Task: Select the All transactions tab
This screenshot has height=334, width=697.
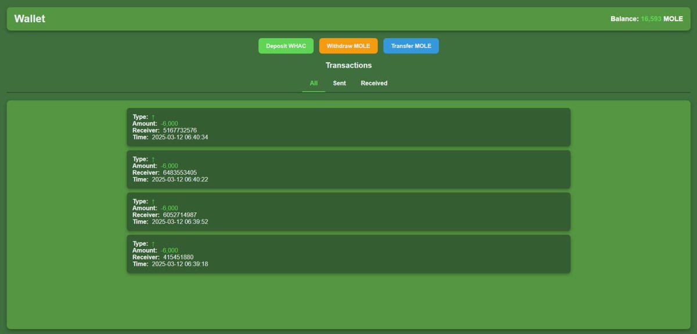Action: (x=314, y=83)
